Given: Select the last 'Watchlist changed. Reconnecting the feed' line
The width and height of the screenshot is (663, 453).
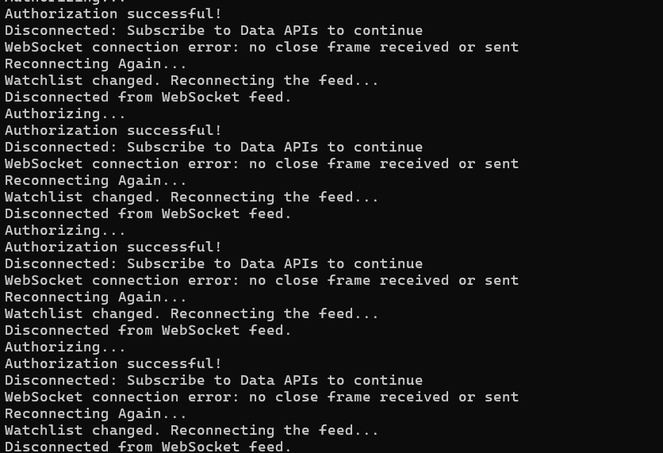Looking at the screenshot, I should tap(192, 430).
